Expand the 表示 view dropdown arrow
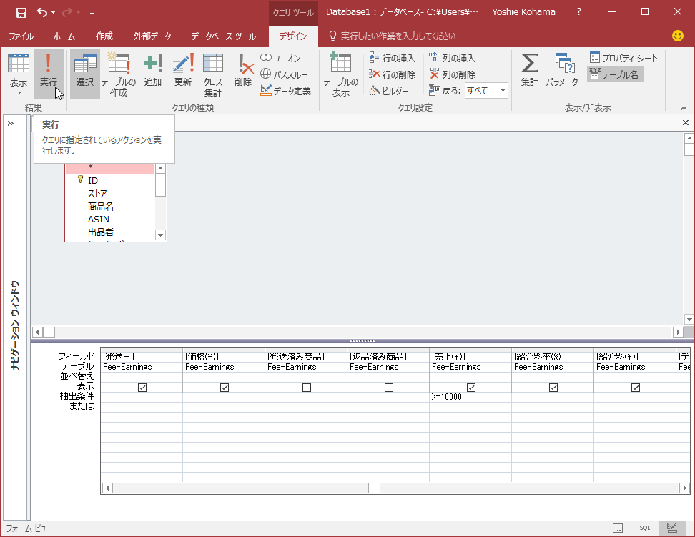 pyautogui.click(x=19, y=93)
